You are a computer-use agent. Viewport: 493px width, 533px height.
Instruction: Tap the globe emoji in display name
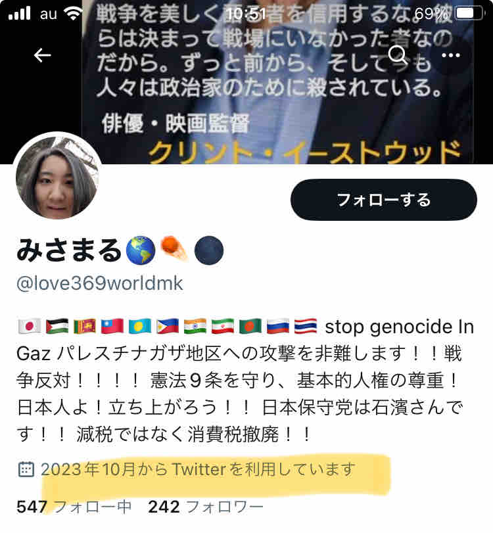(141, 250)
